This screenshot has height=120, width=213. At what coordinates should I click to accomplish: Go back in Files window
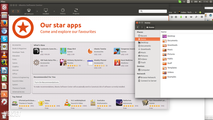click(x=138, y=27)
